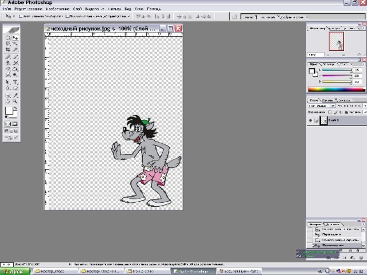Switch to standard screen mode icon
This screenshot has height=275, width=367.
point(6,131)
